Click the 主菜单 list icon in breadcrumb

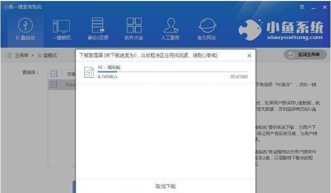(x=9, y=55)
